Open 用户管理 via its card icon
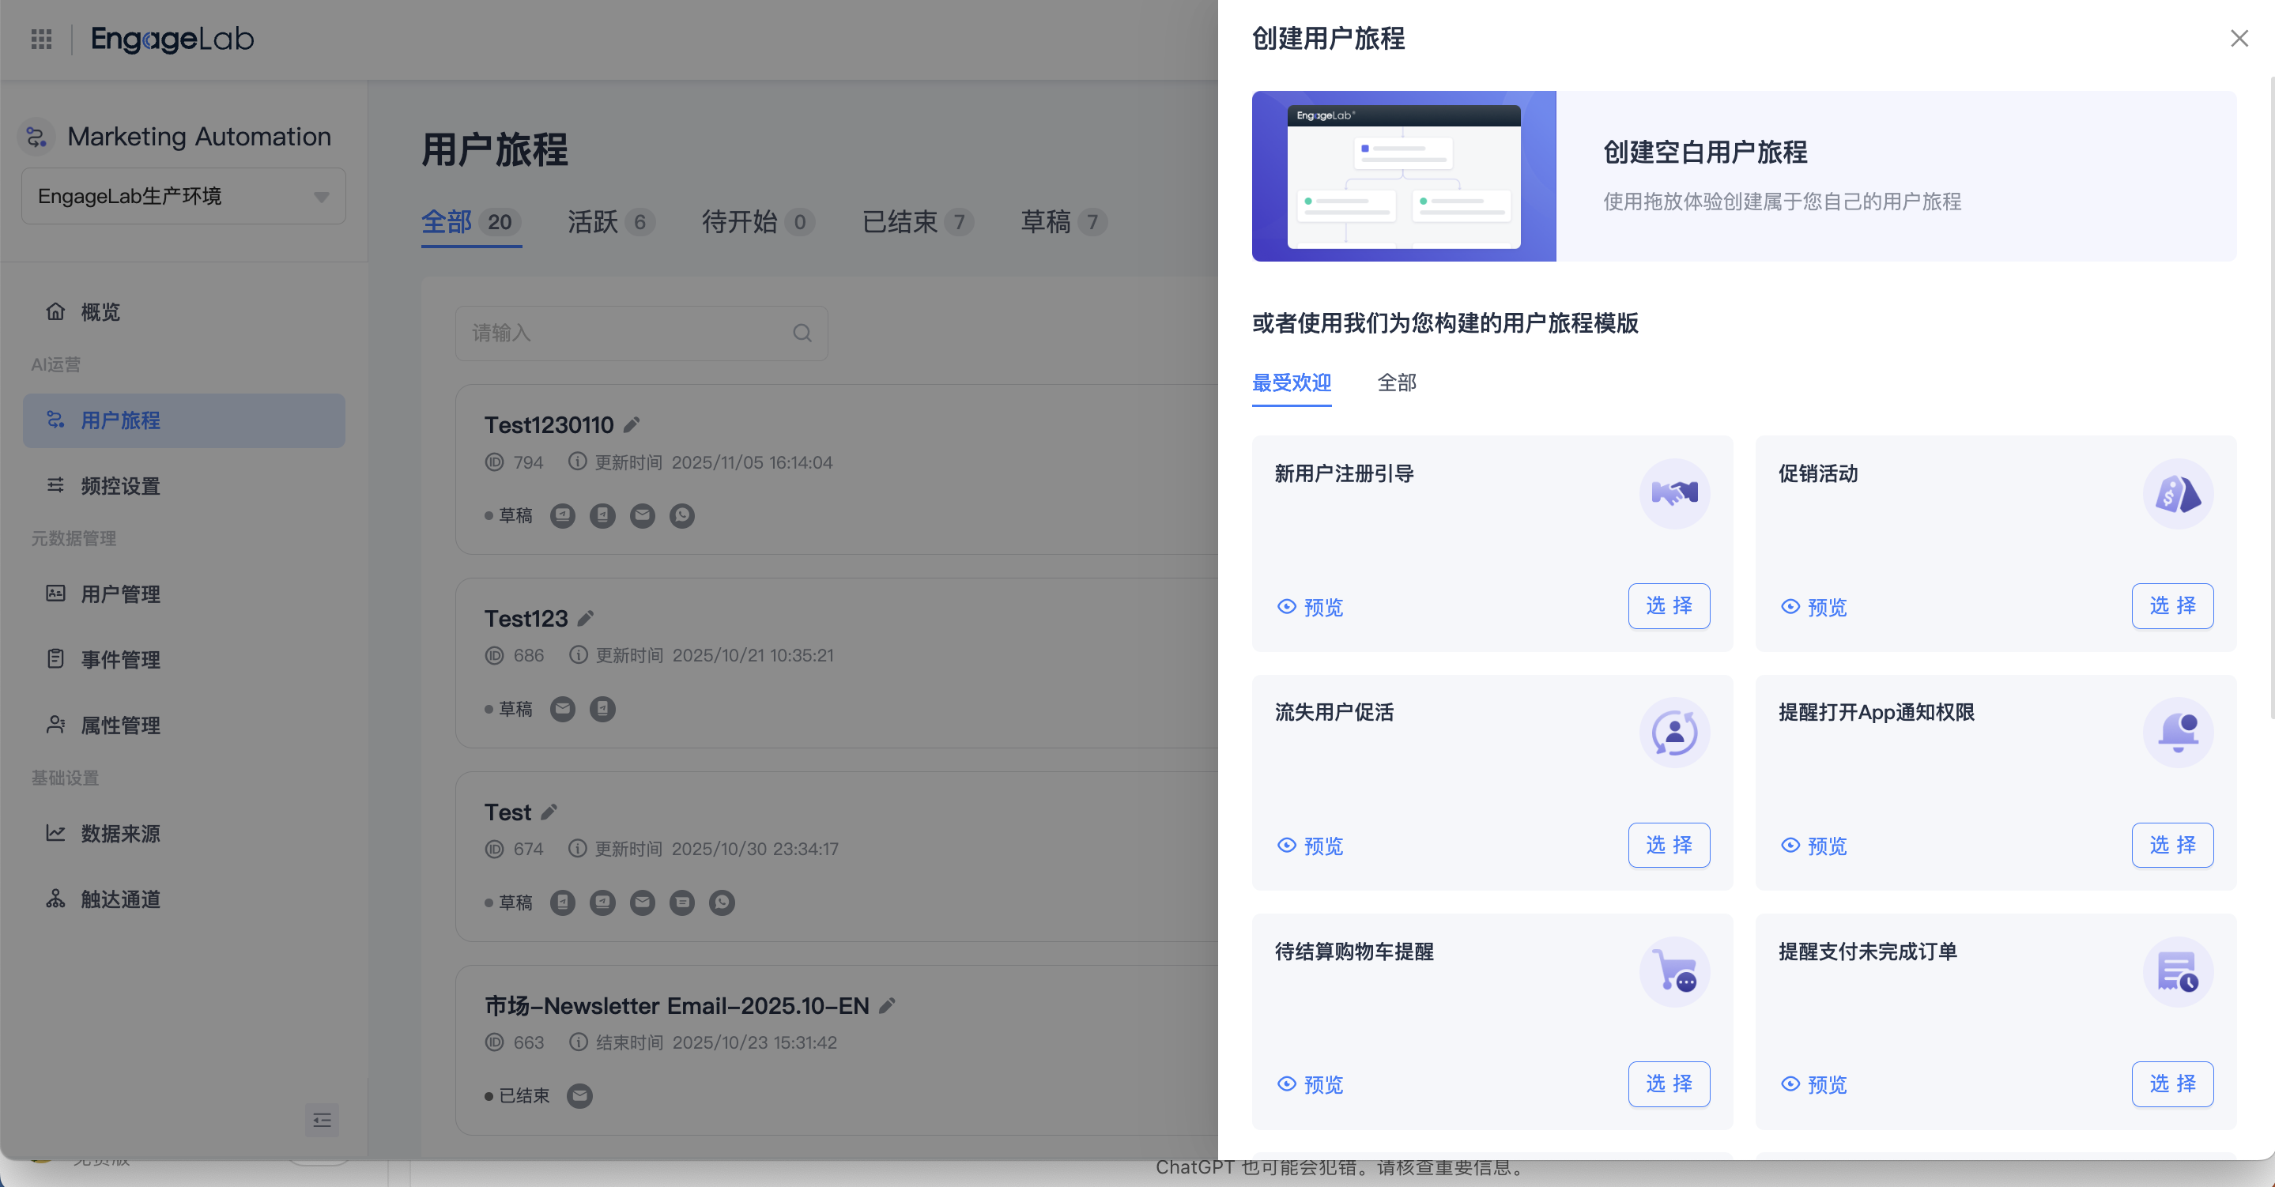 (x=55, y=593)
